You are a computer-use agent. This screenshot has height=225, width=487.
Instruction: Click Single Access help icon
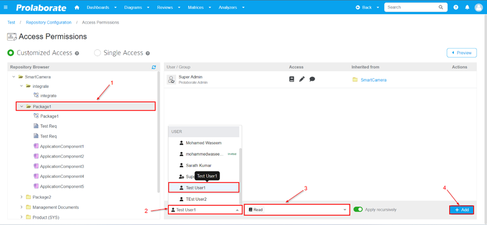tap(148, 53)
